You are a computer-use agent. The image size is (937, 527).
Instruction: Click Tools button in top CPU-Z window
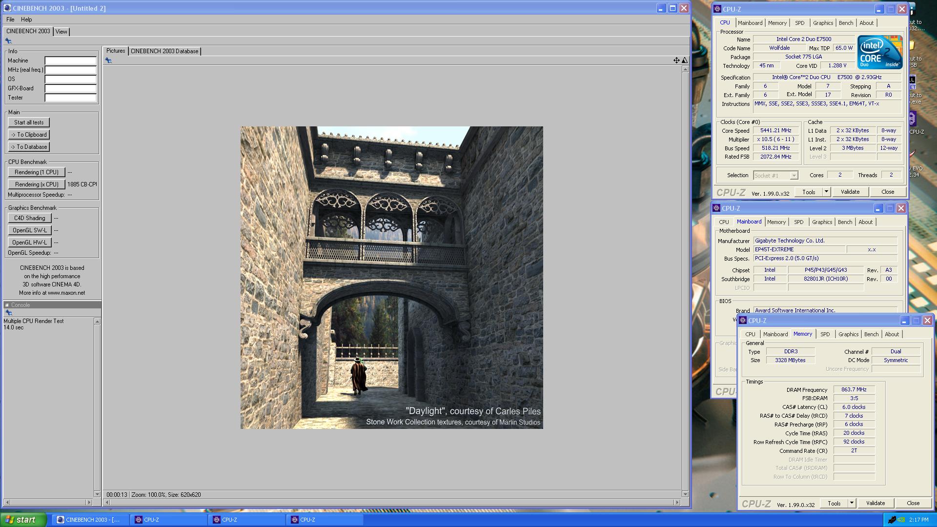pyautogui.click(x=809, y=192)
